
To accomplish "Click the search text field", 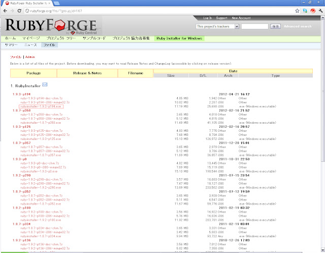I will coord(255,26).
